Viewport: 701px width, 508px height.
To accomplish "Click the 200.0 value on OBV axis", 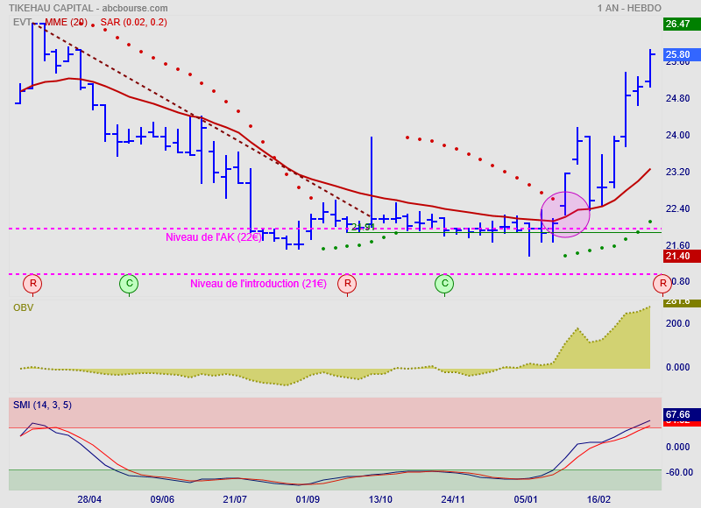I will pyautogui.click(x=677, y=323).
